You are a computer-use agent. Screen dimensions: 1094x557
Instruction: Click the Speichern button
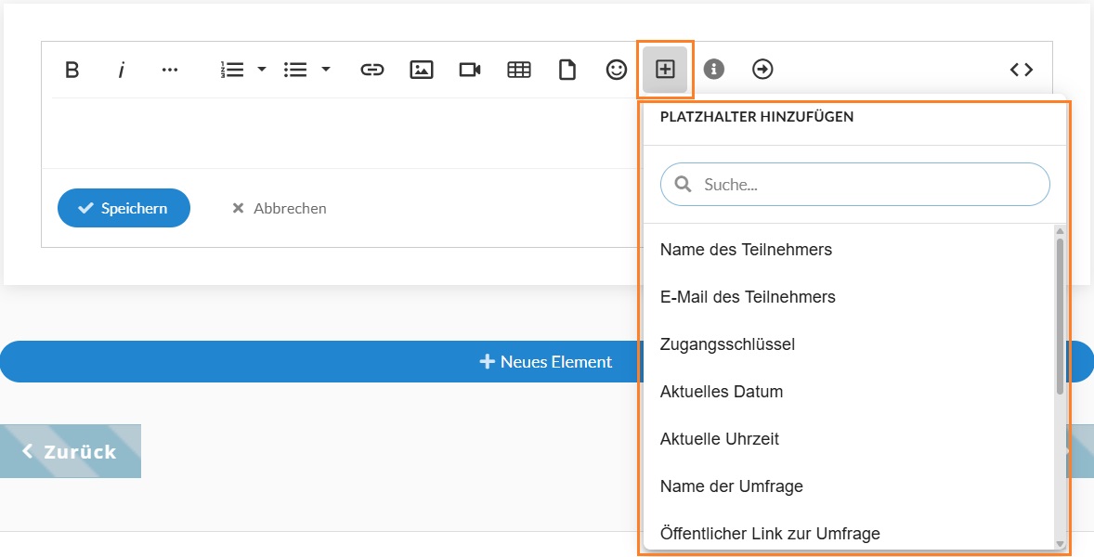pos(124,208)
